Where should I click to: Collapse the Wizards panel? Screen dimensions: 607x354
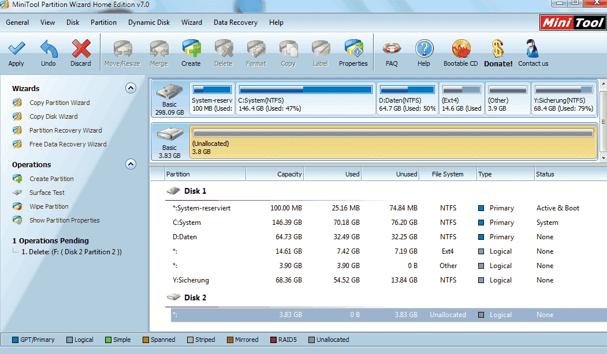[131, 88]
